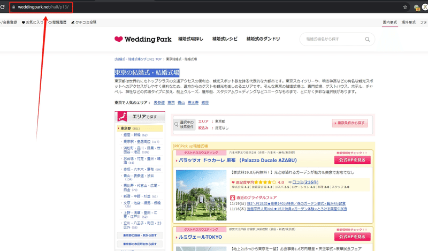
Task: Select the 文京・池袋・練馬・板橋 area
Action: click(x=142, y=204)
